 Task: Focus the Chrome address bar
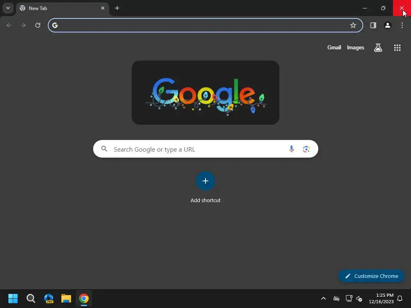(x=205, y=25)
